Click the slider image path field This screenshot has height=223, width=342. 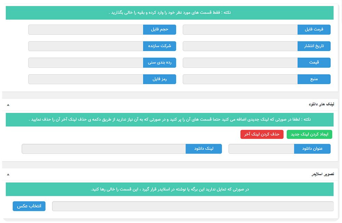click(x=193, y=206)
